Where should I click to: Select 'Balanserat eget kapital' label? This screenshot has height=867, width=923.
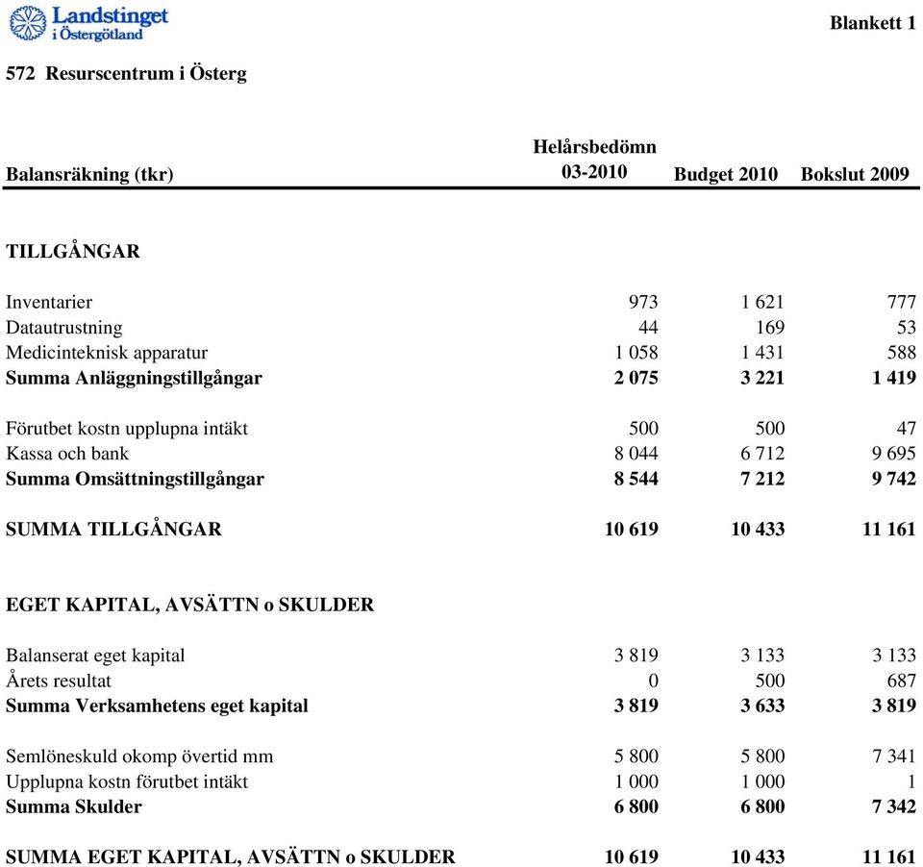(95, 656)
